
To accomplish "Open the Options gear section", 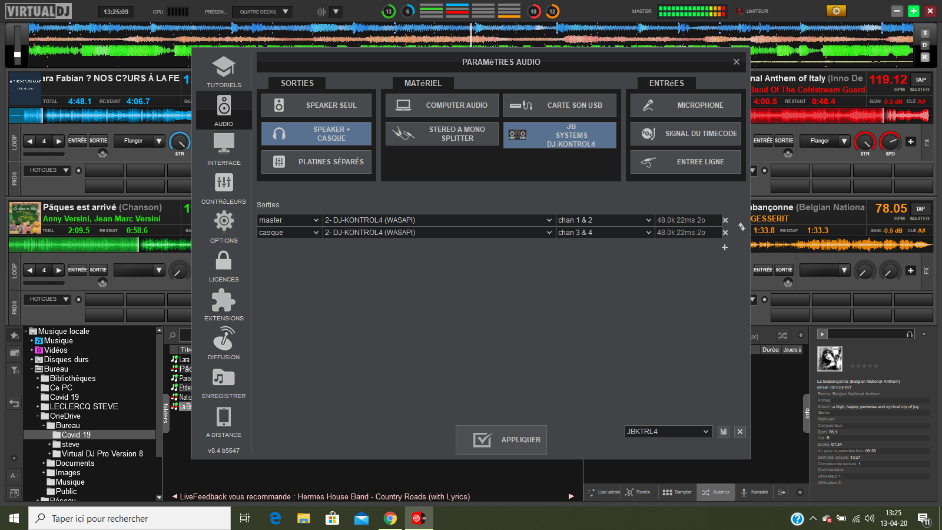I will click(224, 227).
